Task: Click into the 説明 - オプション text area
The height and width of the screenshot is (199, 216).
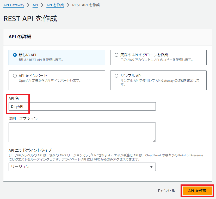Action: (82, 132)
